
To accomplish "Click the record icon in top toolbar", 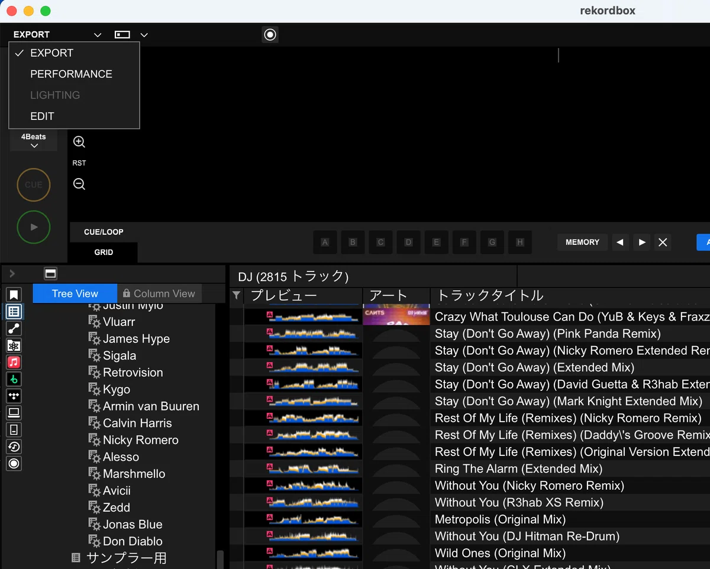I will click(270, 35).
